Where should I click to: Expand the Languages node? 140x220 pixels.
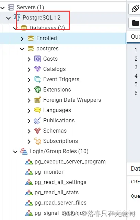(29, 111)
